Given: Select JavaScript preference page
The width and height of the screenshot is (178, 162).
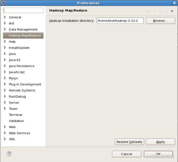Looking at the screenshot, I should tap(17, 72).
